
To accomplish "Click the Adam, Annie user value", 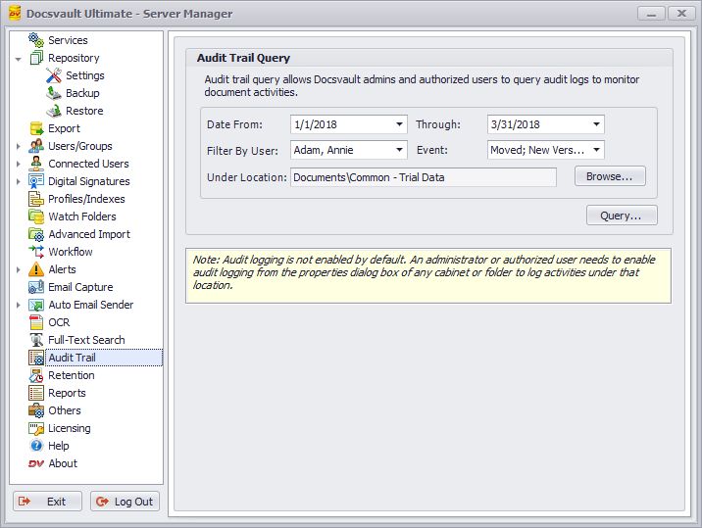I will point(324,150).
